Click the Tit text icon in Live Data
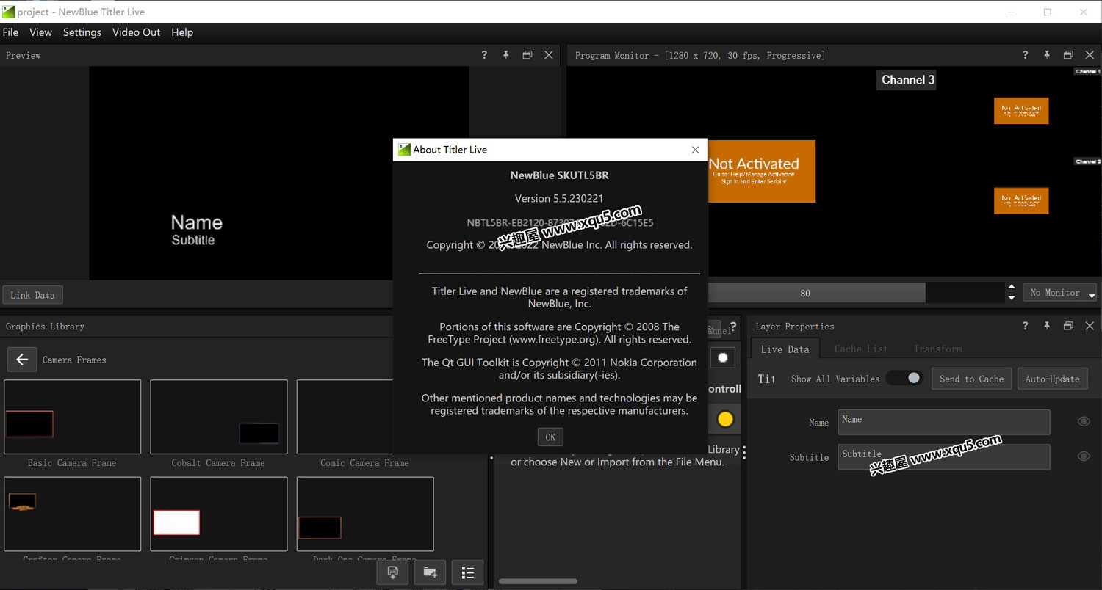 [766, 379]
